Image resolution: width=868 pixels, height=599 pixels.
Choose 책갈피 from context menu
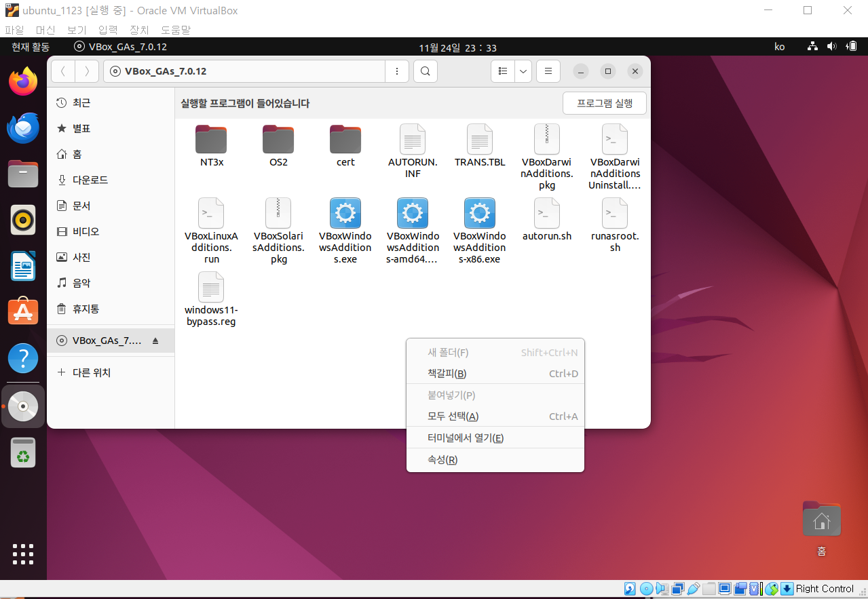[x=495, y=374]
